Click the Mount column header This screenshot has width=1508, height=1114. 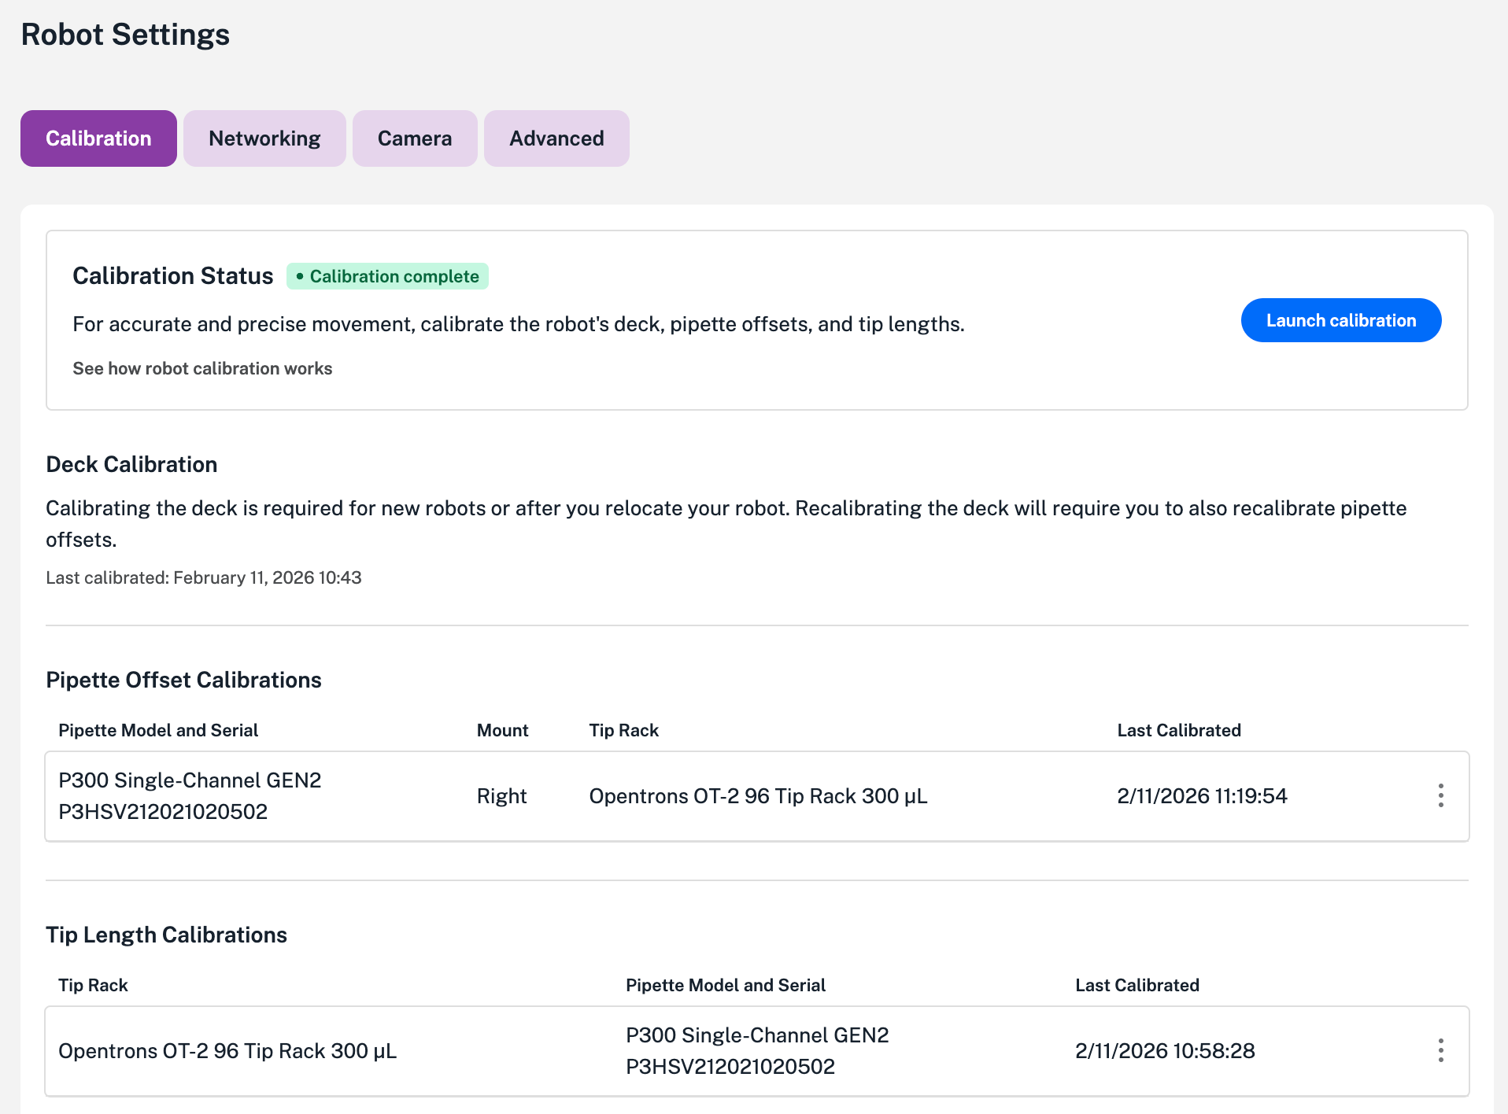(502, 730)
